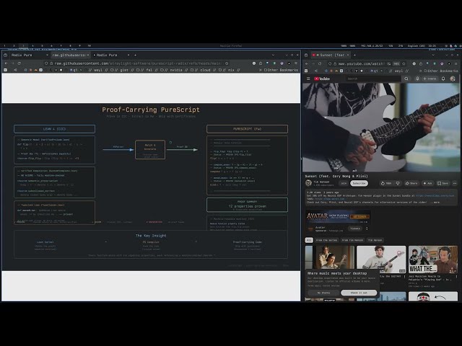Open the gist bookmark folder
The width and height of the screenshot is (462, 346).
121,70
